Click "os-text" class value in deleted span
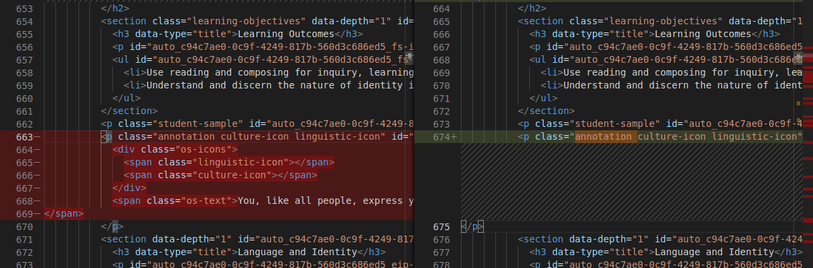 point(206,201)
